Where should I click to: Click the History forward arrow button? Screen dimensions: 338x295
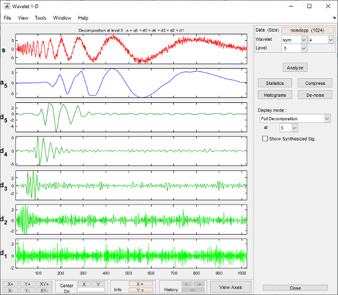pos(198,284)
